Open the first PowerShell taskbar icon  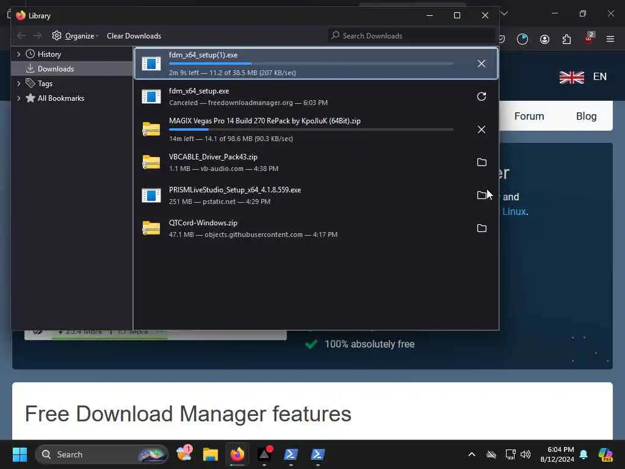(291, 454)
